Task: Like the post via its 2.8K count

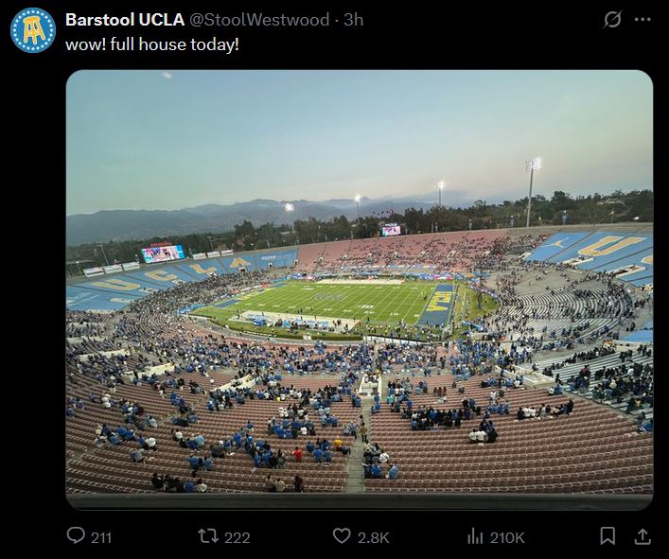Action: coord(373,537)
